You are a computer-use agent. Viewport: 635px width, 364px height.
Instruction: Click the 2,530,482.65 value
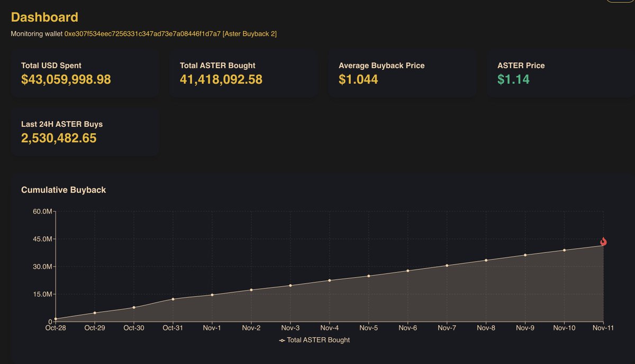click(x=59, y=139)
